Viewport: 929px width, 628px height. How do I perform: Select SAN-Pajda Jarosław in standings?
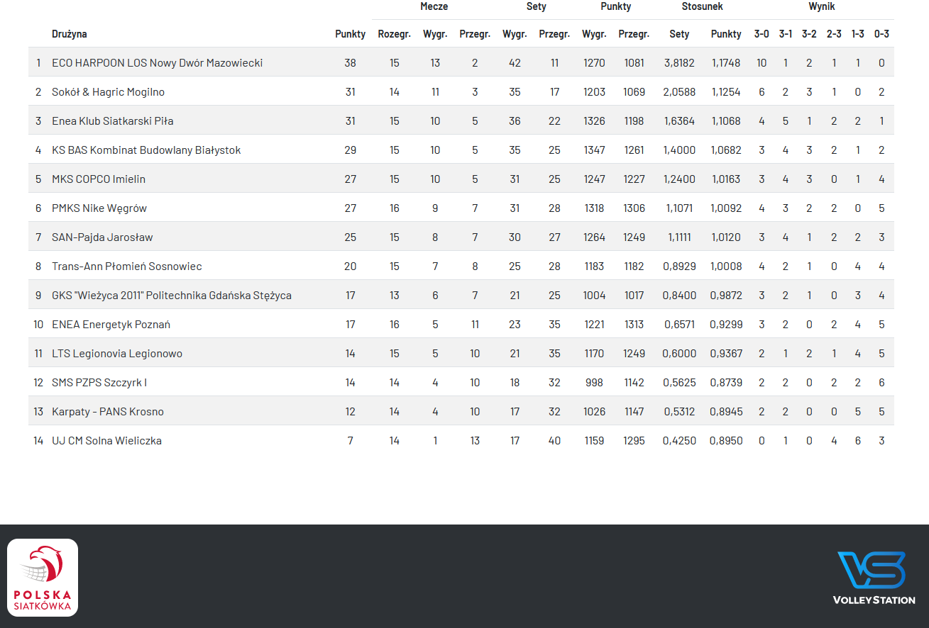(102, 237)
